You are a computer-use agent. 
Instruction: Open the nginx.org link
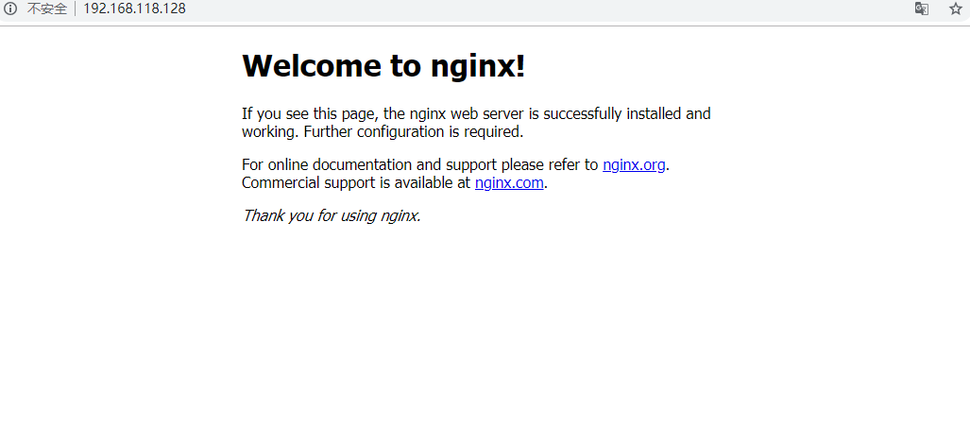click(x=634, y=165)
